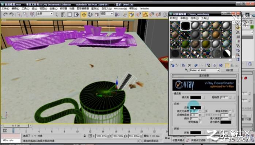
Task: Toggle the Fresnel reflections checkbox
Action: [230, 111]
